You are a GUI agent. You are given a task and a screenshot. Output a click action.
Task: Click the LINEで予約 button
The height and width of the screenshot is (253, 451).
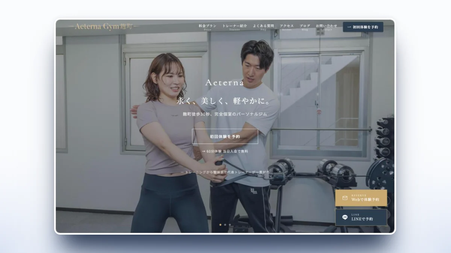point(361,217)
